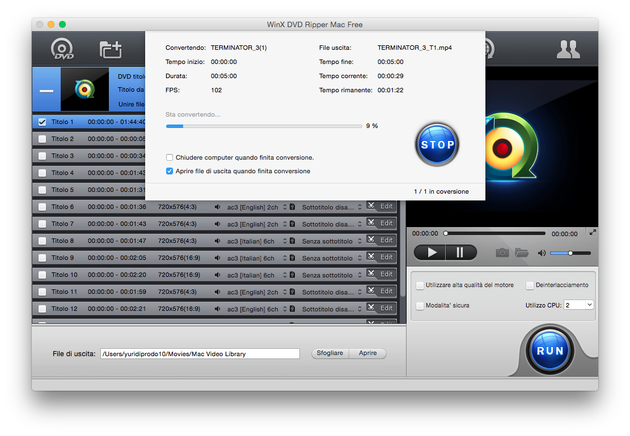Open the Utilizzo CPU dropdown
Image resolution: width=630 pixels, height=436 pixels.
(x=578, y=305)
